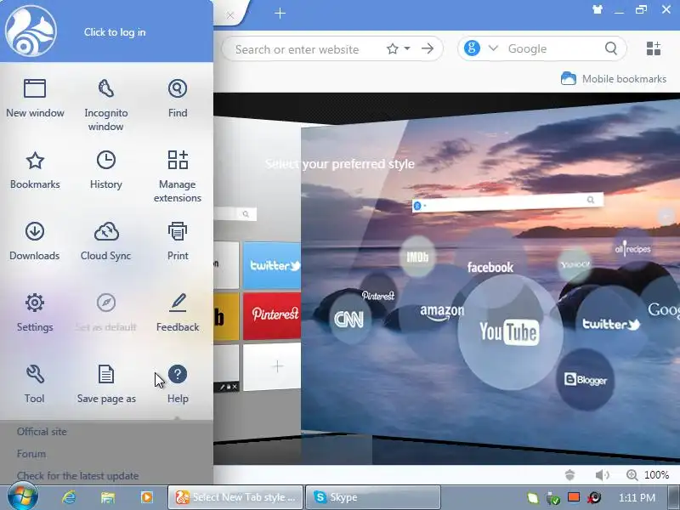Click the ad-block shield icon in status bar
Image resolution: width=680 pixels, height=510 pixels.
(569, 475)
